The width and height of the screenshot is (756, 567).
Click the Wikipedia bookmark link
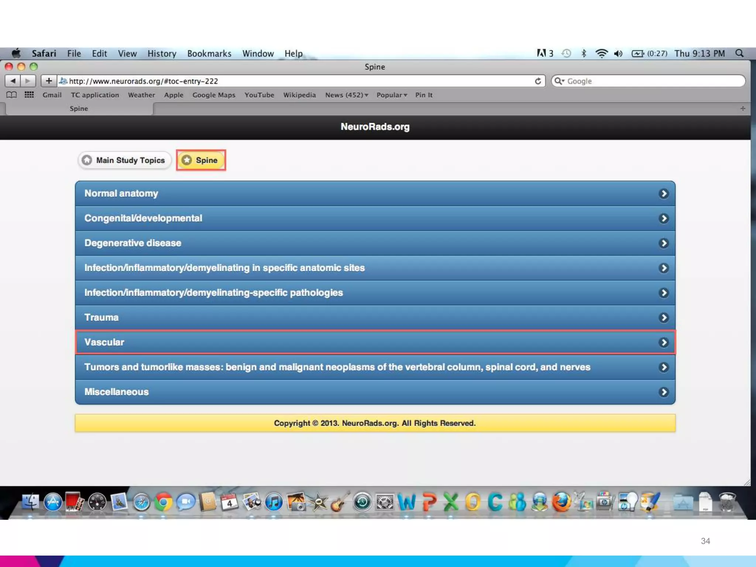[299, 95]
